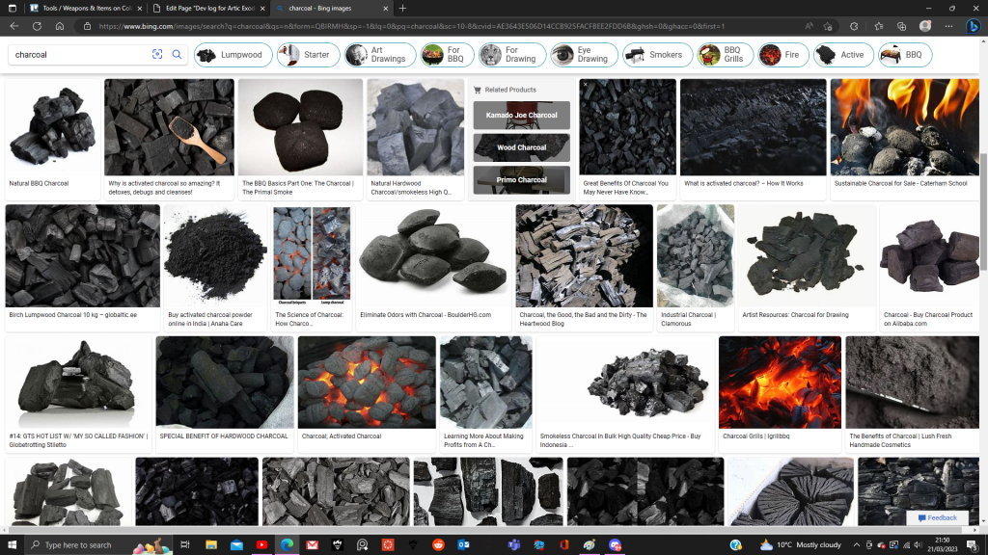Go back using browser back arrow
The height and width of the screenshot is (555, 988).
pos(14,26)
